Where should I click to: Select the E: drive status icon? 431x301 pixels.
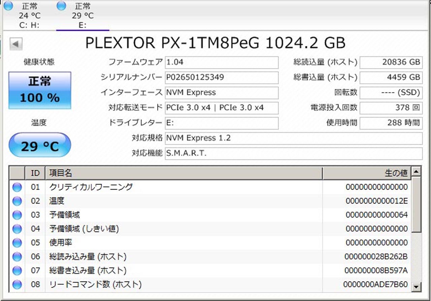coord(61,5)
